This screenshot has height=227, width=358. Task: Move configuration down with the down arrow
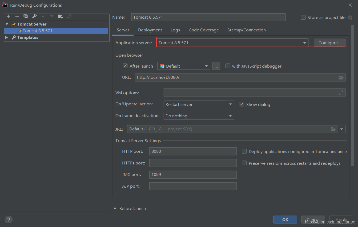point(52,16)
